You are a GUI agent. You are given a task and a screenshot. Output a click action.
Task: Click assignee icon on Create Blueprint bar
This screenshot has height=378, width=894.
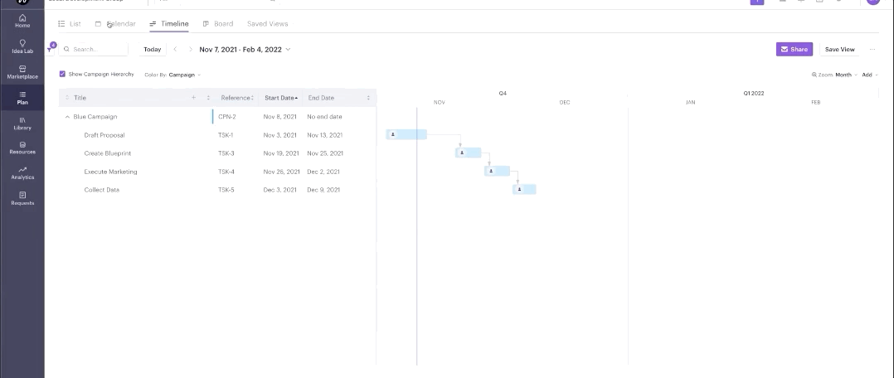click(x=462, y=153)
